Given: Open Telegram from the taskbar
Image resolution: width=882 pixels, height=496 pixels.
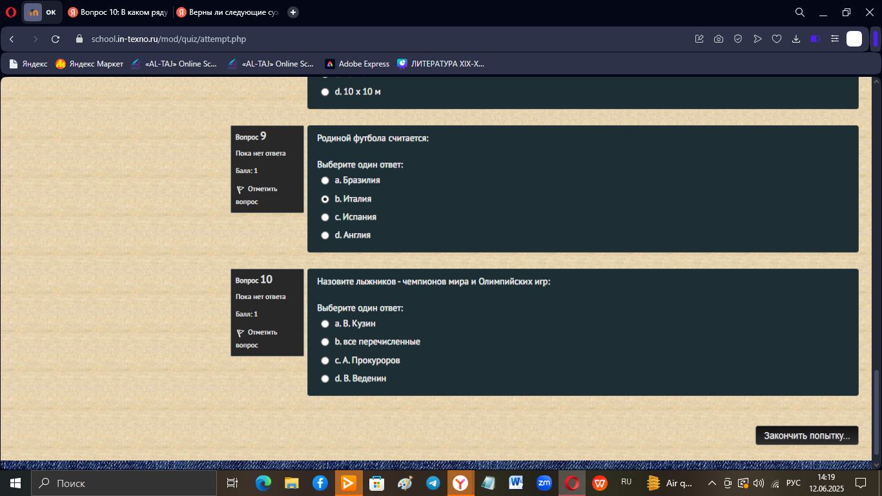Looking at the screenshot, I should [x=433, y=483].
